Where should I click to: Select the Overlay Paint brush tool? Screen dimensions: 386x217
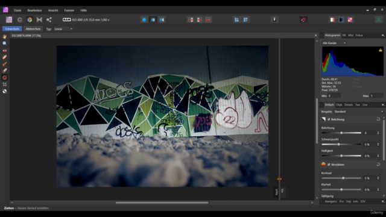click(x=5, y=64)
